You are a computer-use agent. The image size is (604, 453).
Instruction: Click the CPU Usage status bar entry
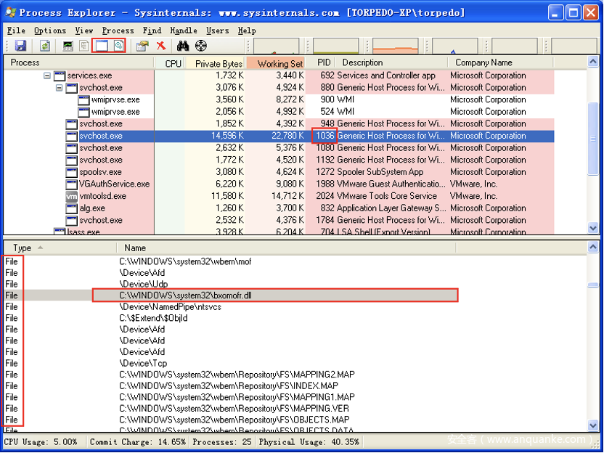41,442
